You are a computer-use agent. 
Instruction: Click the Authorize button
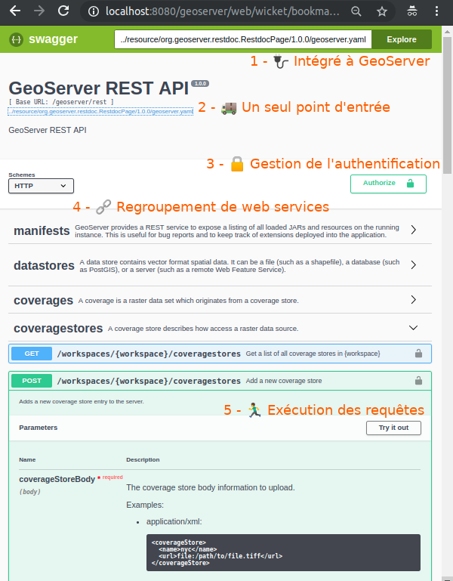point(388,184)
